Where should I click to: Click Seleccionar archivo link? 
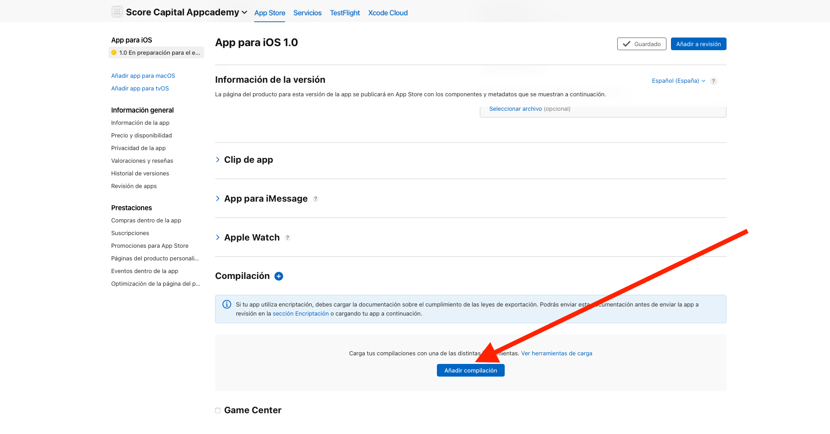point(516,108)
